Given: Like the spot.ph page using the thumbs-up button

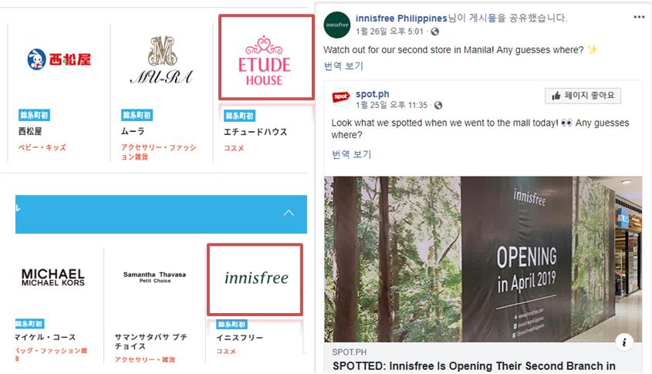Looking at the screenshot, I should point(583,96).
